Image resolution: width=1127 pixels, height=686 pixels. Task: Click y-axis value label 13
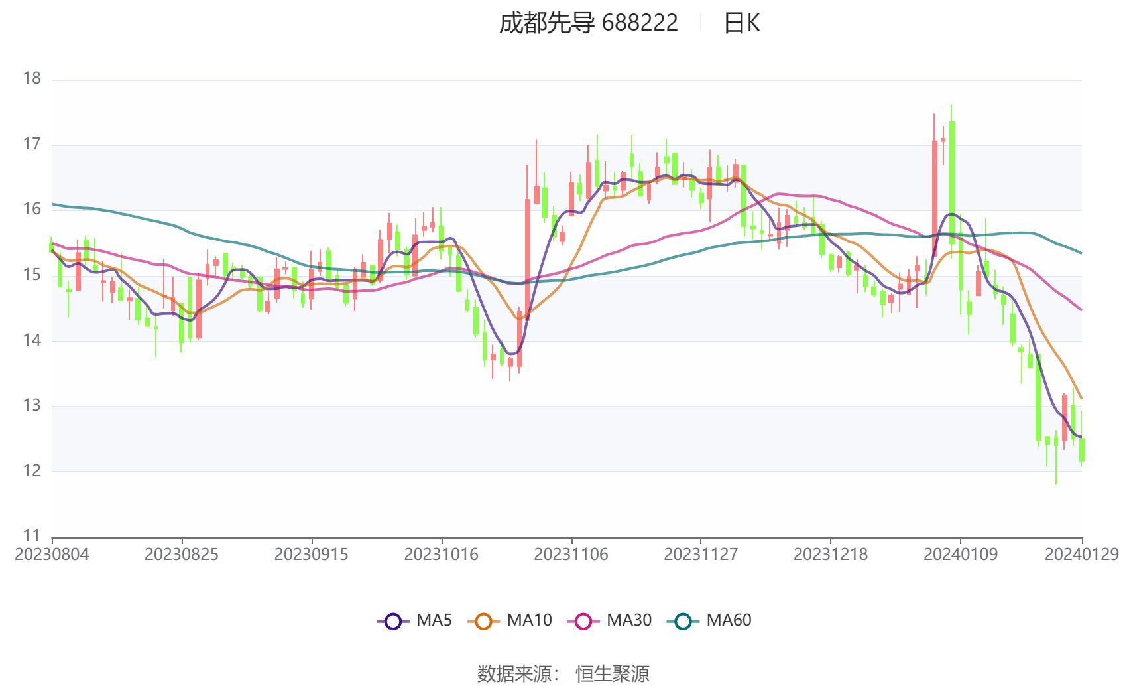(32, 405)
